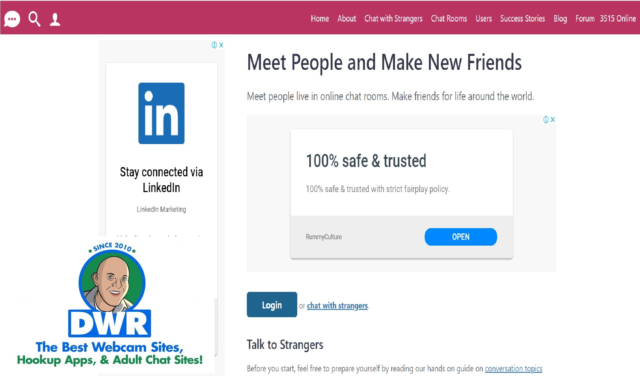Open Success Stories in navigation bar
The image size is (640, 376).
click(523, 19)
